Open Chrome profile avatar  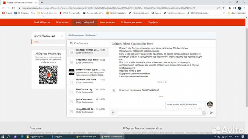click(x=240, y=8)
